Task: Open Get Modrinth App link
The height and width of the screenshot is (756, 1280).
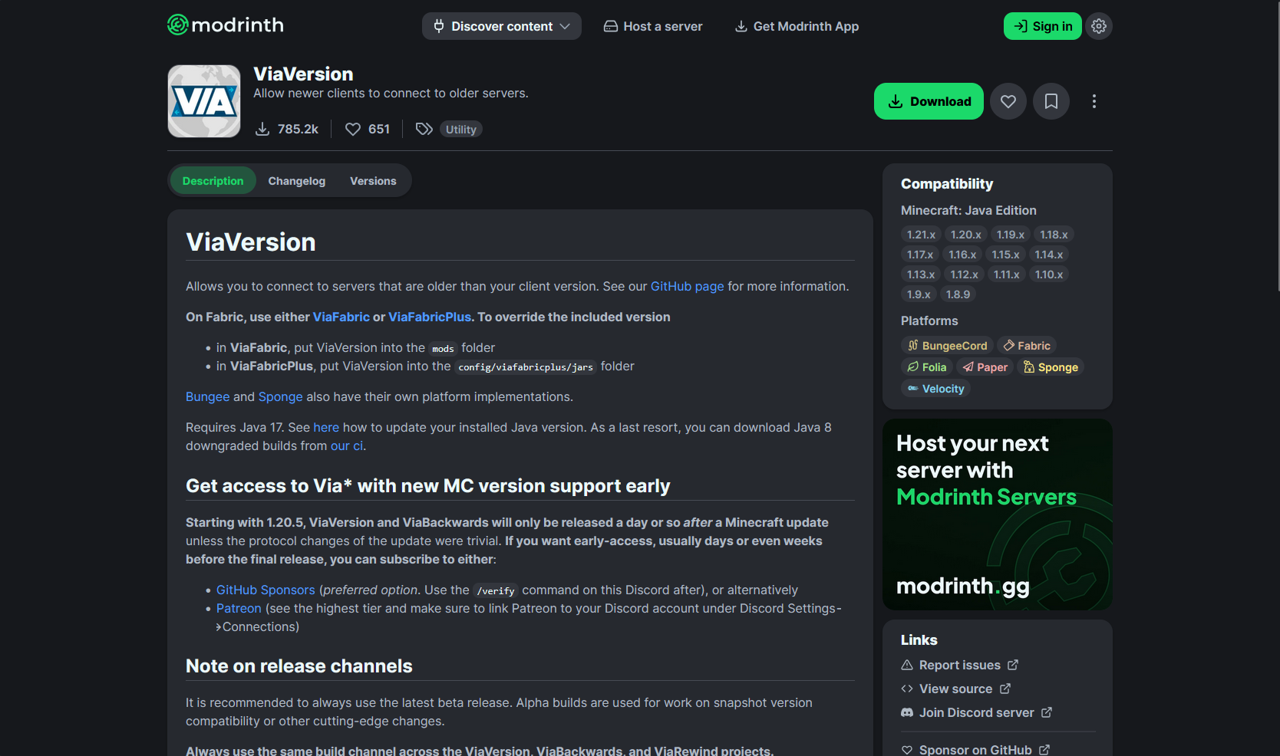Action: (x=797, y=26)
